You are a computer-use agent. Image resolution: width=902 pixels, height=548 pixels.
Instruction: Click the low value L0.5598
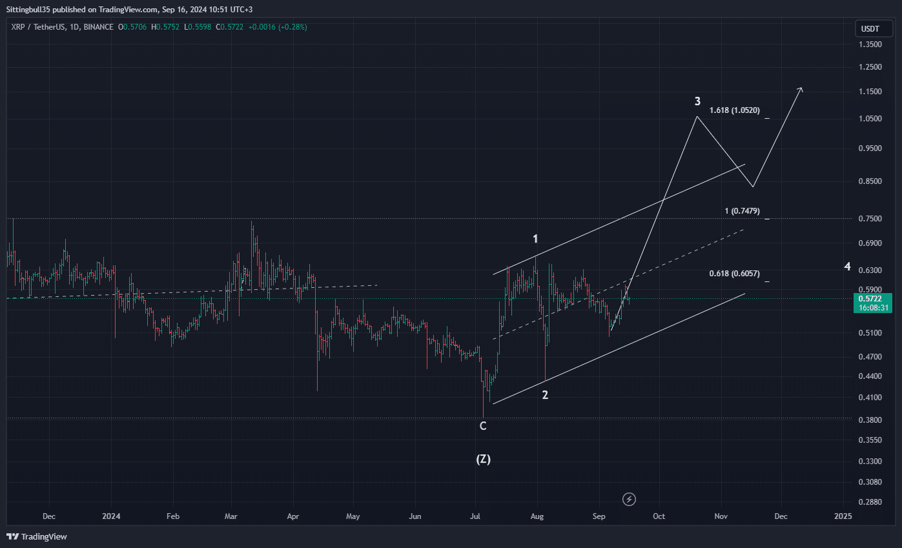click(x=198, y=27)
